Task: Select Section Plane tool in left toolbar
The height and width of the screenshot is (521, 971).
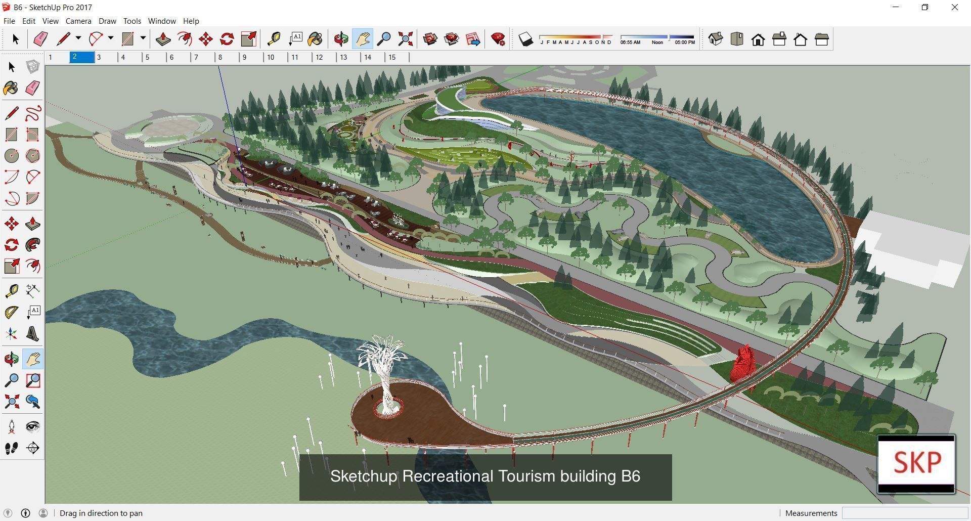Action: [x=32, y=448]
